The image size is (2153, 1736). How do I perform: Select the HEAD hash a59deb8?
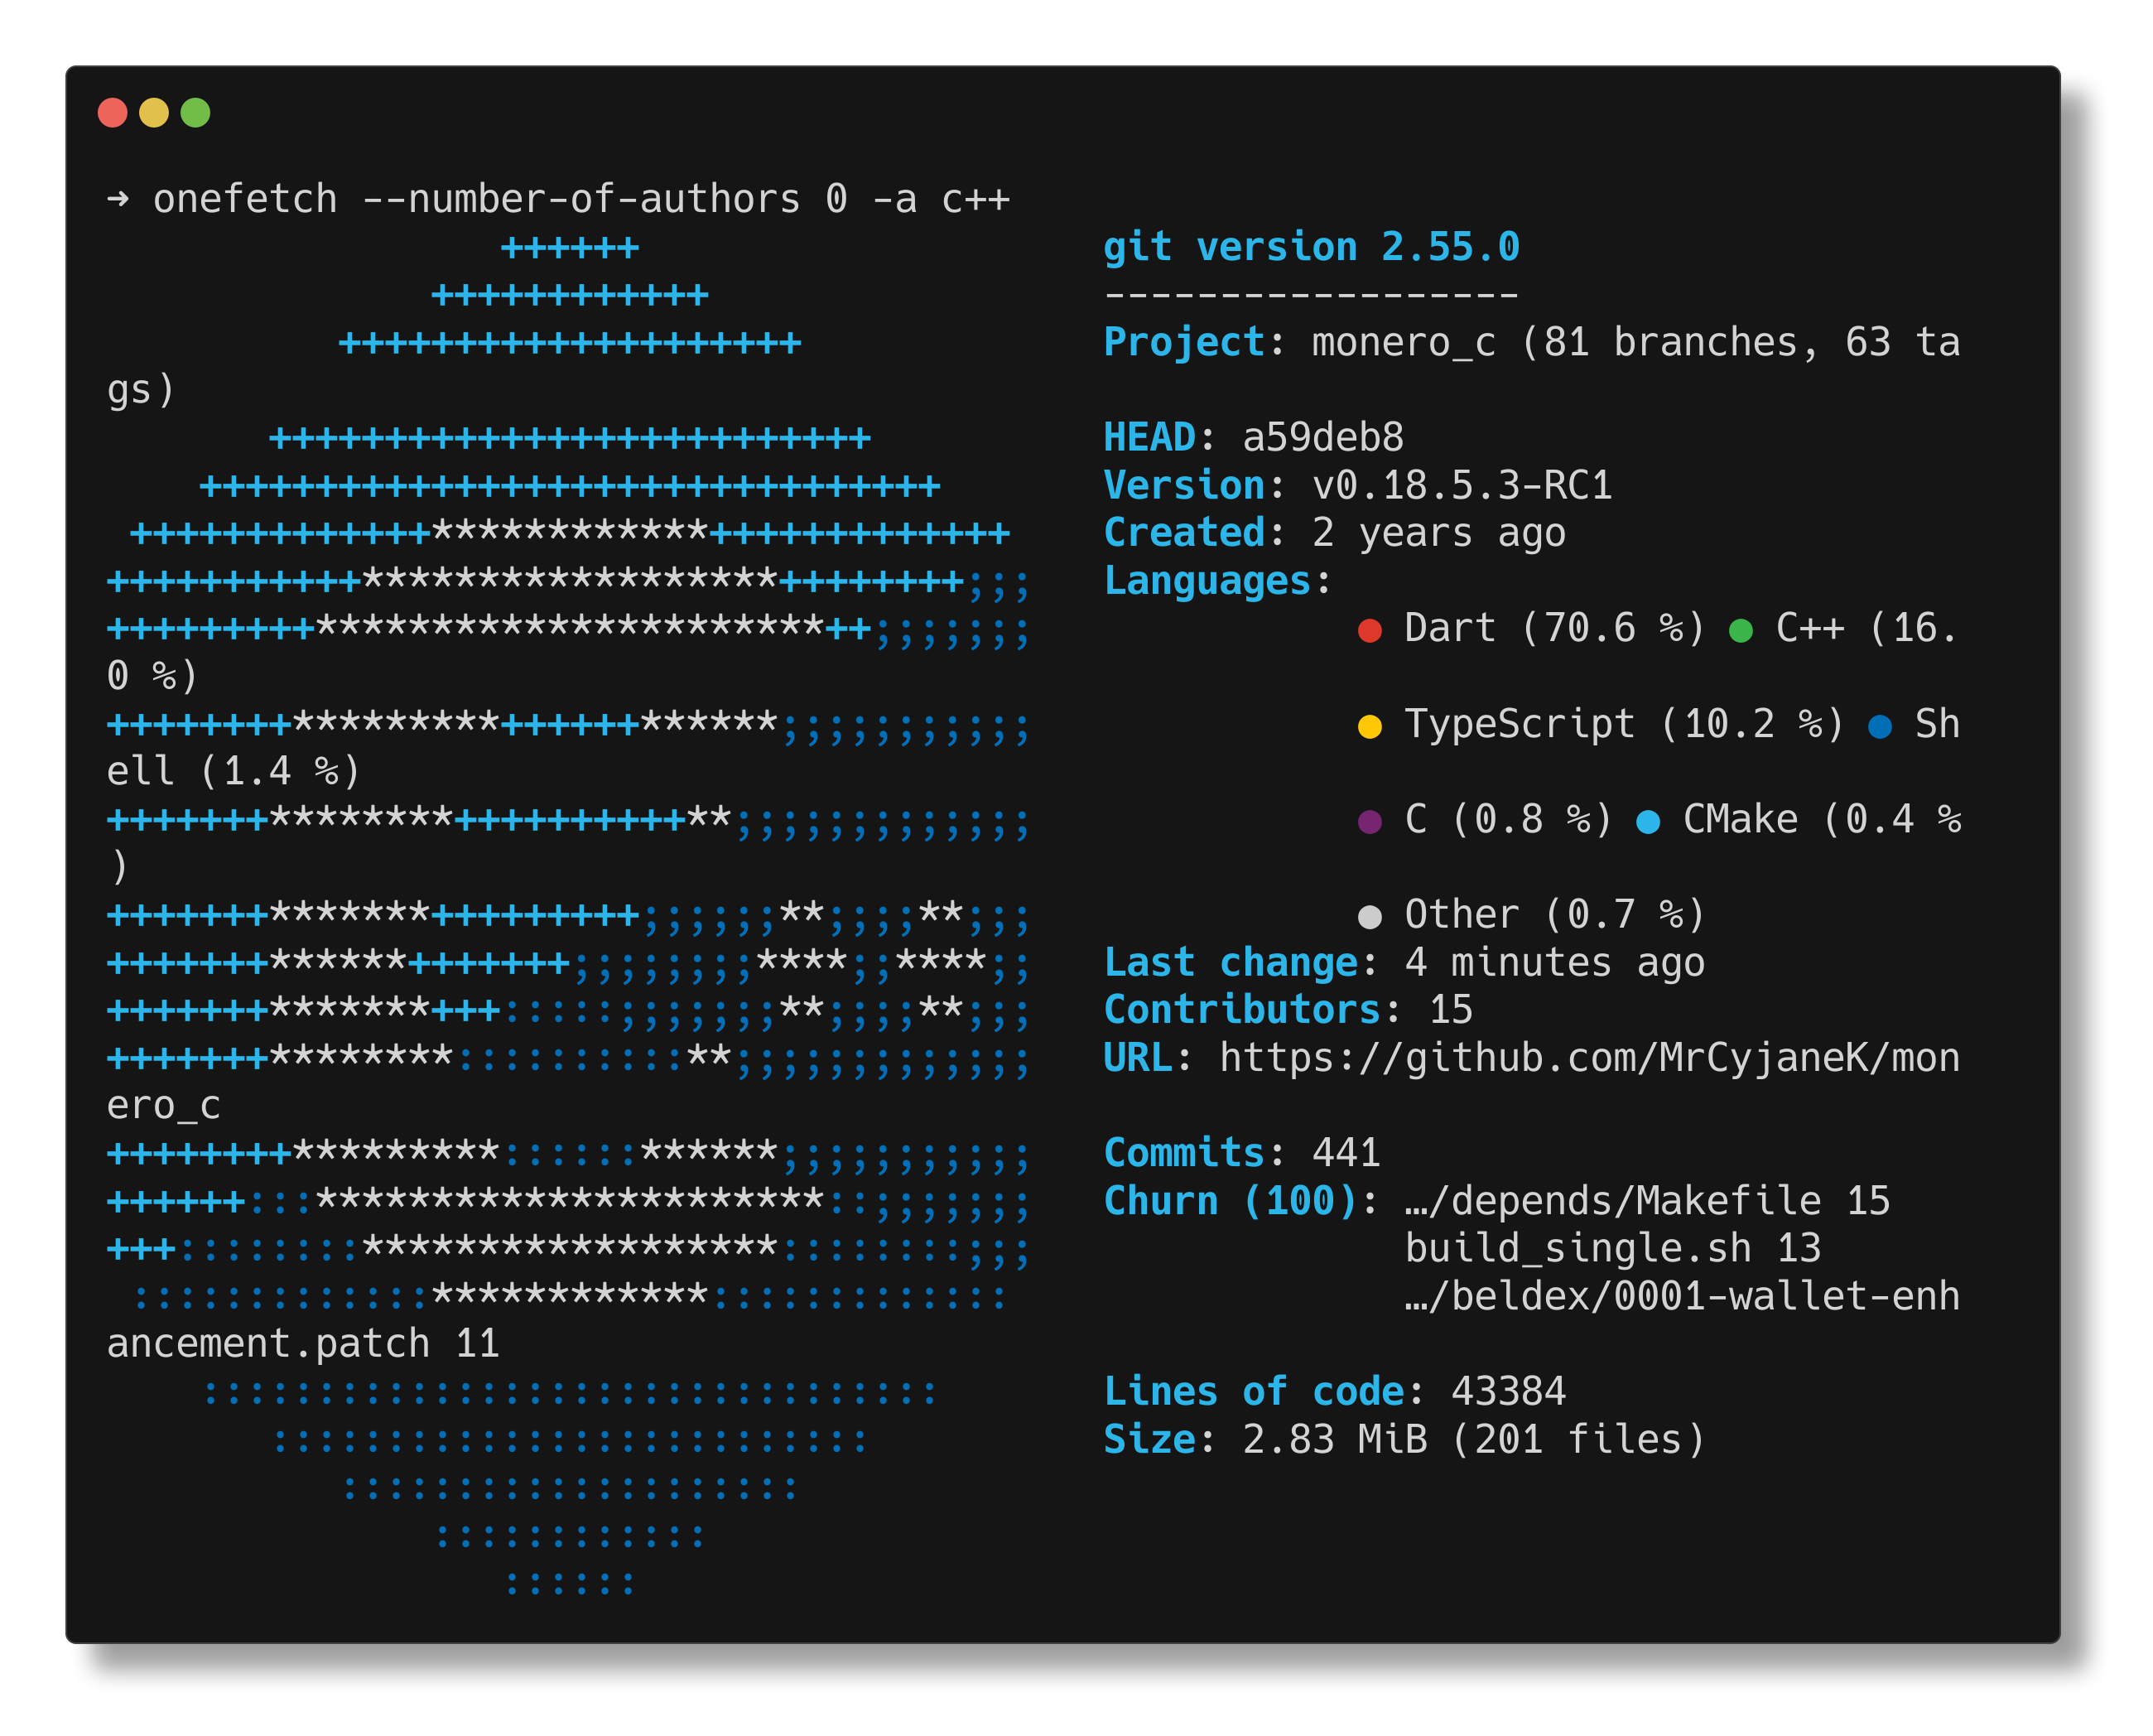pyautogui.click(x=1322, y=437)
